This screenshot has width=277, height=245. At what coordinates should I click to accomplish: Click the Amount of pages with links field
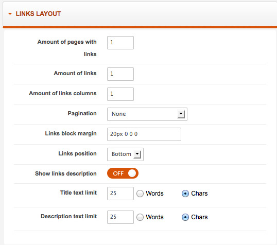120,43
